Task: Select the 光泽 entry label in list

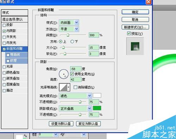Action: 10,67
